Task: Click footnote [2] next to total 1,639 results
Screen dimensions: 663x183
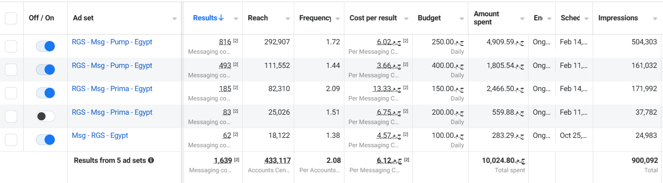Action: coord(237,160)
